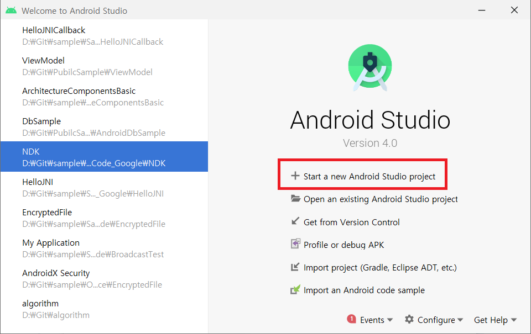The height and width of the screenshot is (334, 531).
Task: Click the path D:₩Git₩PubilcSample₩ViewModel
Action: [x=87, y=72]
